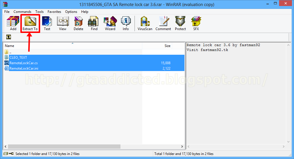Open the Favorites menu

tap(54, 12)
